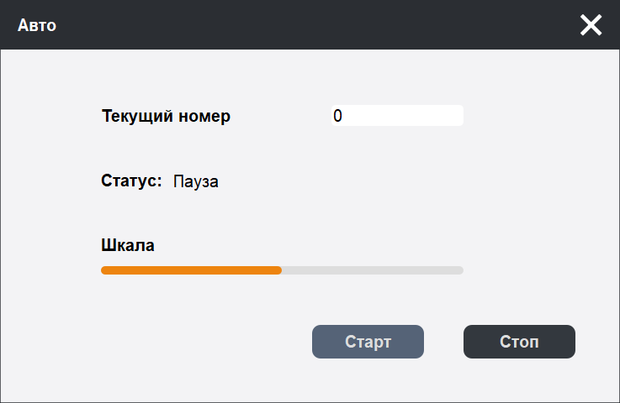Click the "Текущий номер" label
Viewport: 620px width, 403px height.
click(166, 116)
